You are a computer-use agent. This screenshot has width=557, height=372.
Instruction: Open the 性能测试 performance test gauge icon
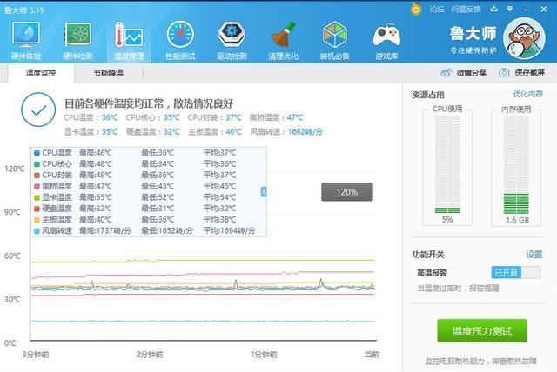point(180,40)
